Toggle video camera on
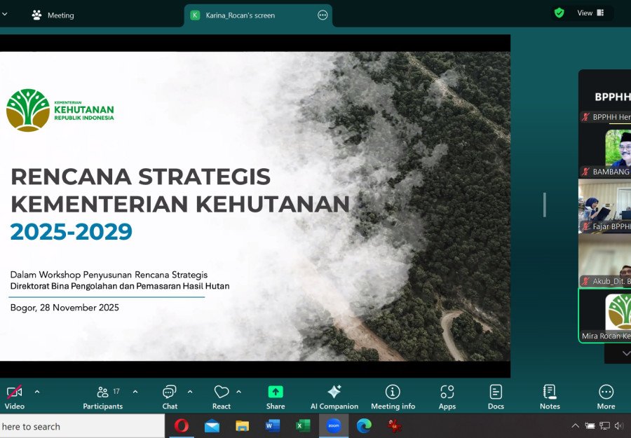Viewport: 631px width, 438px height. pyautogui.click(x=14, y=397)
